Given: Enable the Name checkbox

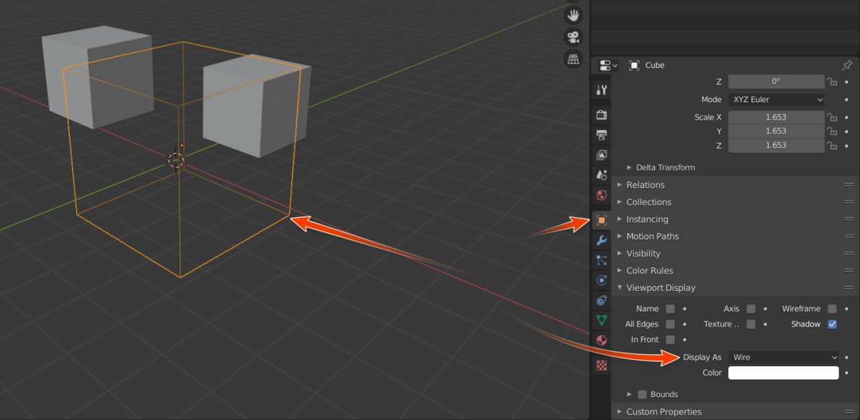Looking at the screenshot, I should [670, 309].
